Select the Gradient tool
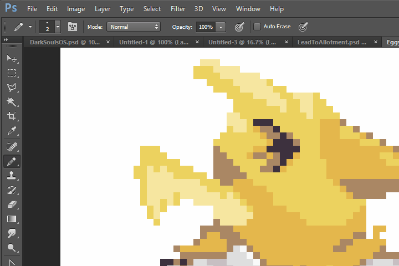The height and width of the screenshot is (266, 399). click(12, 219)
